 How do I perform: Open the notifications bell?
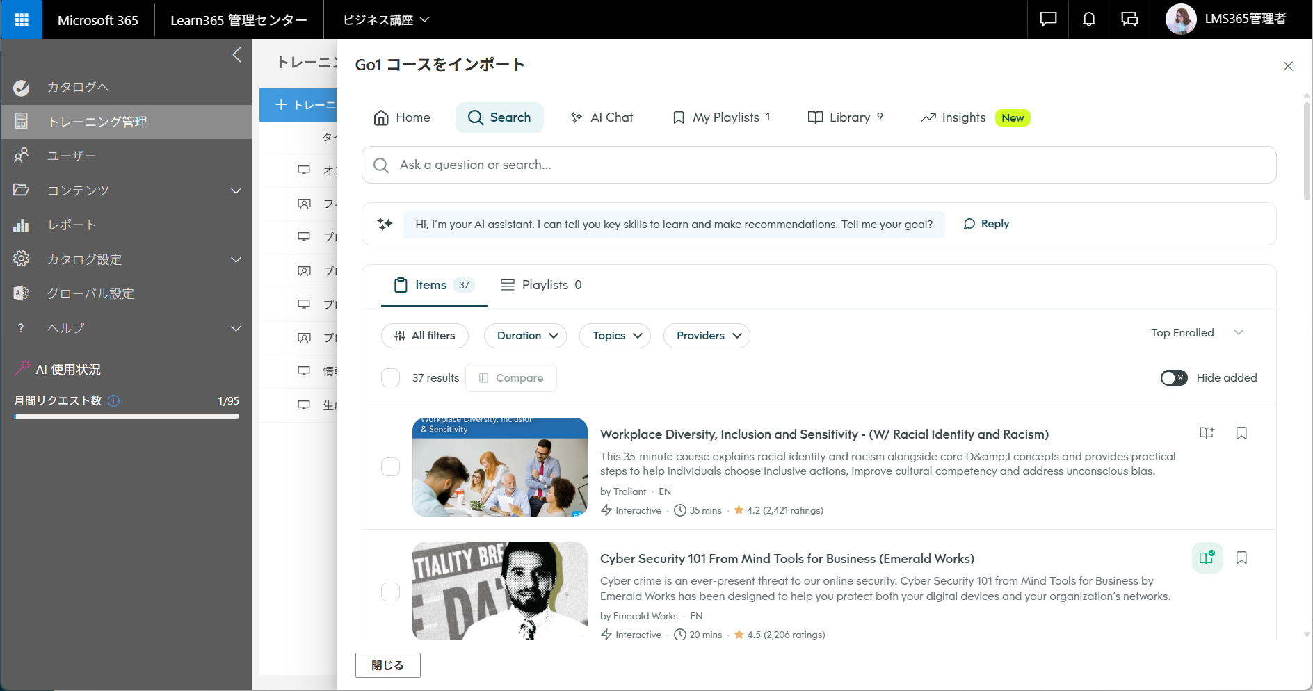pos(1089,19)
